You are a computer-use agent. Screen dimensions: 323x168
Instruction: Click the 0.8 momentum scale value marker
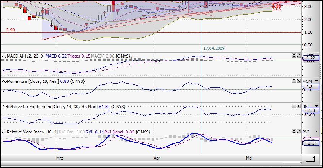pyautogui.click(x=310, y=87)
